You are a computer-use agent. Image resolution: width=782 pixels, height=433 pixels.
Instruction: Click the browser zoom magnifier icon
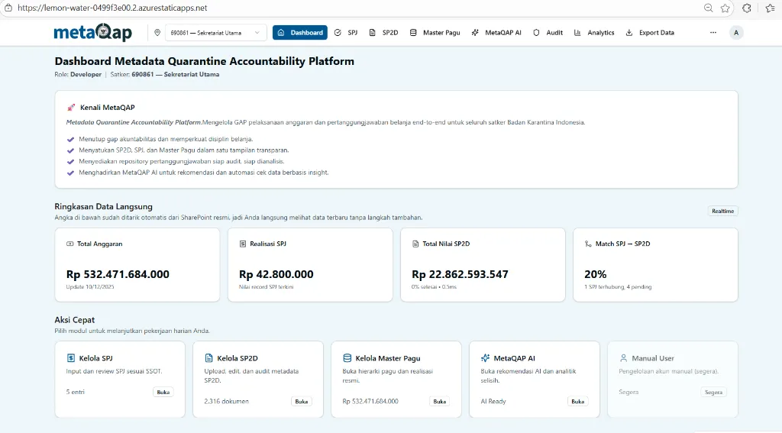(708, 8)
